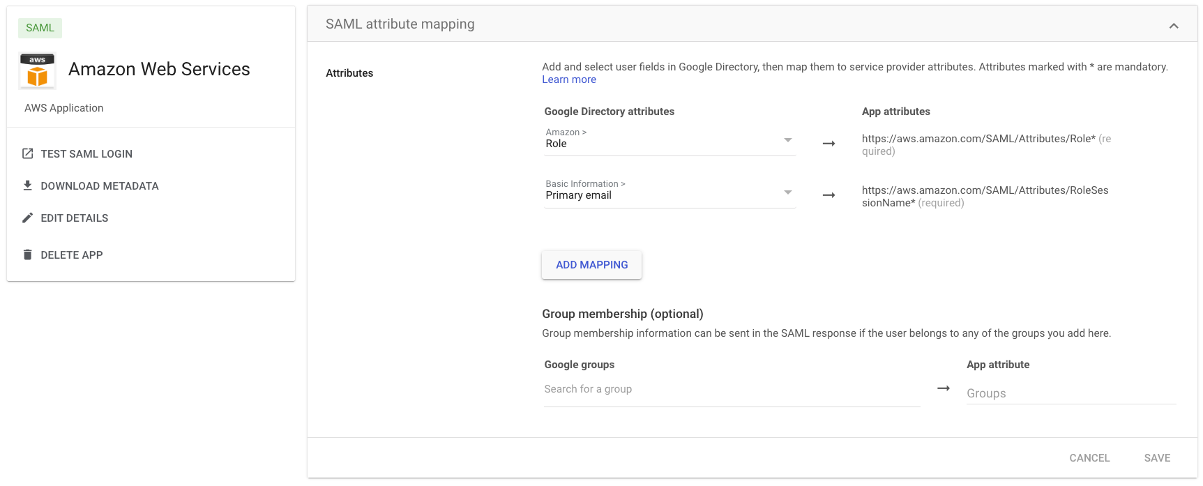The width and height of the screenshot is (1203, 486).
Task: Click the Groups app attribute field
Action: click(1071, 393)
